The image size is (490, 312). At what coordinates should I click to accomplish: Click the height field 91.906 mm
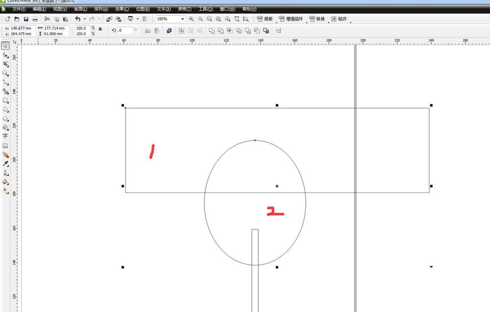pos(56,34)
